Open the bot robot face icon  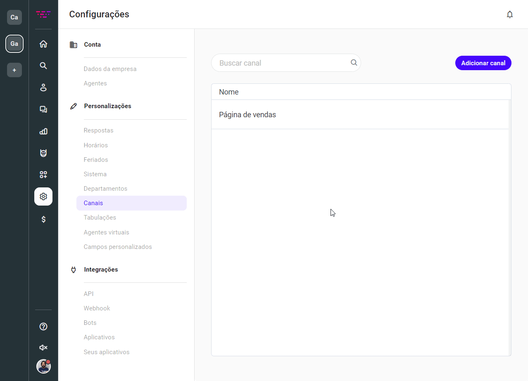click(x=43, y=153)
